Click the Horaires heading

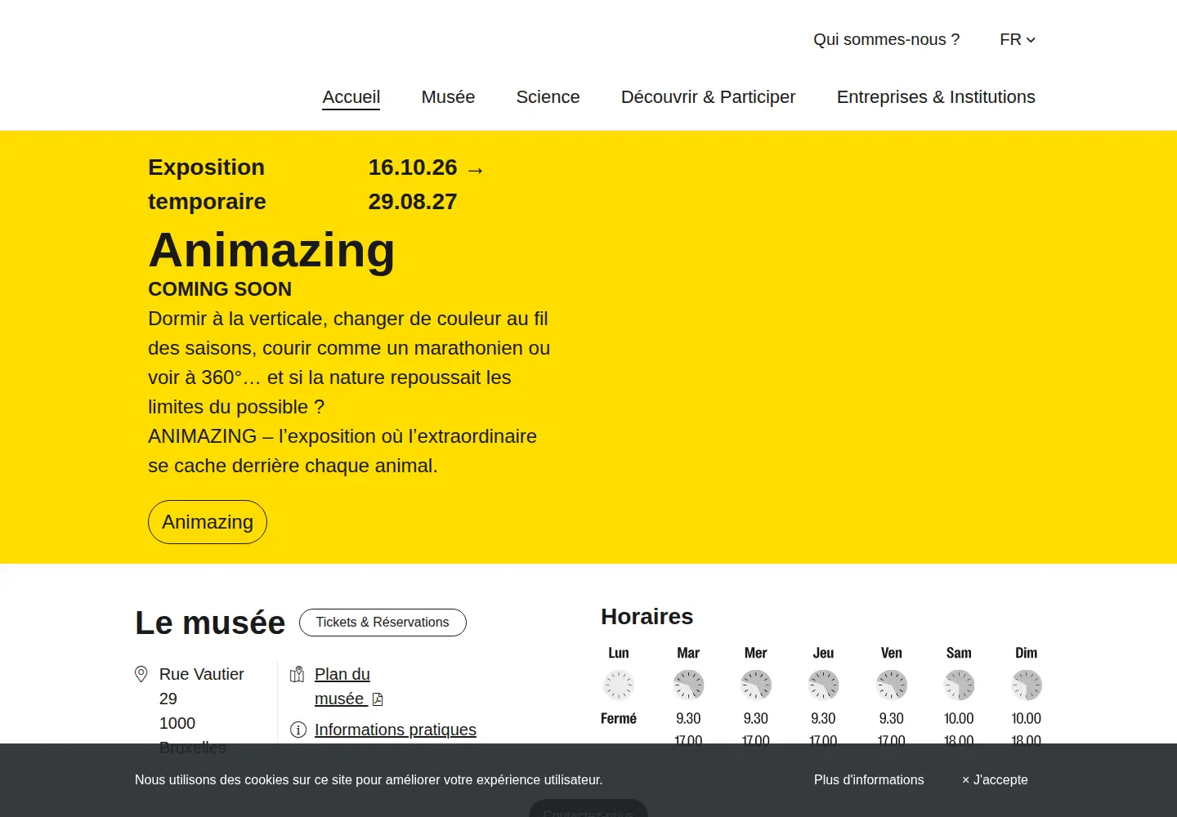click(x=647, y=617)
